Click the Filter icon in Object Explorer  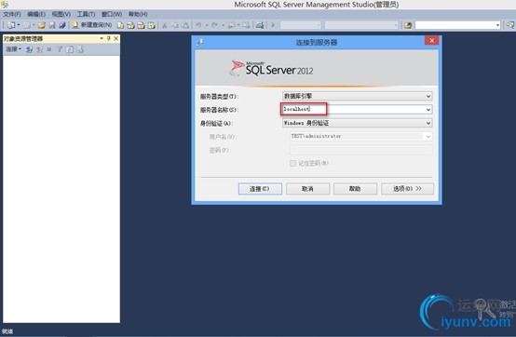(60, 49)
